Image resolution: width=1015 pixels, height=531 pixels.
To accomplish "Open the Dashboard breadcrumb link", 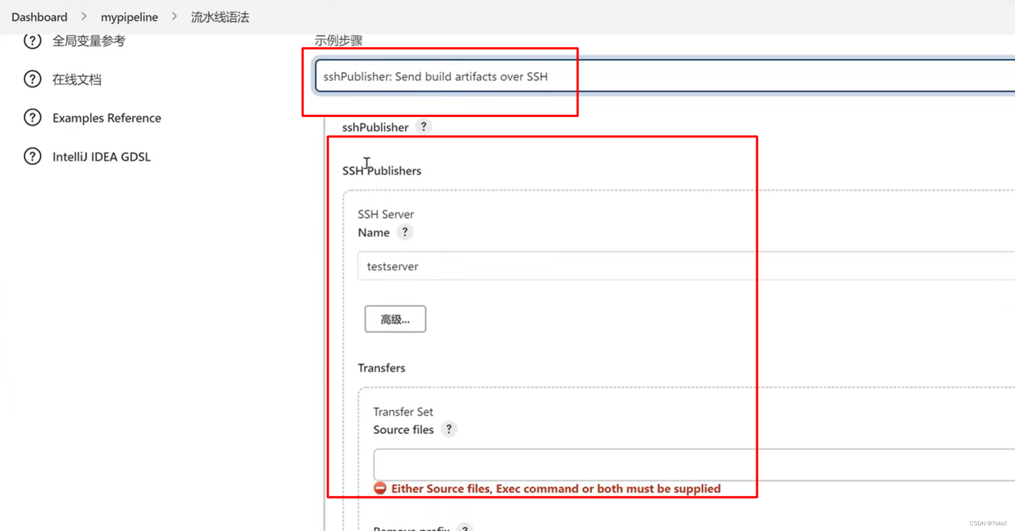I will [x=39, y=17].
